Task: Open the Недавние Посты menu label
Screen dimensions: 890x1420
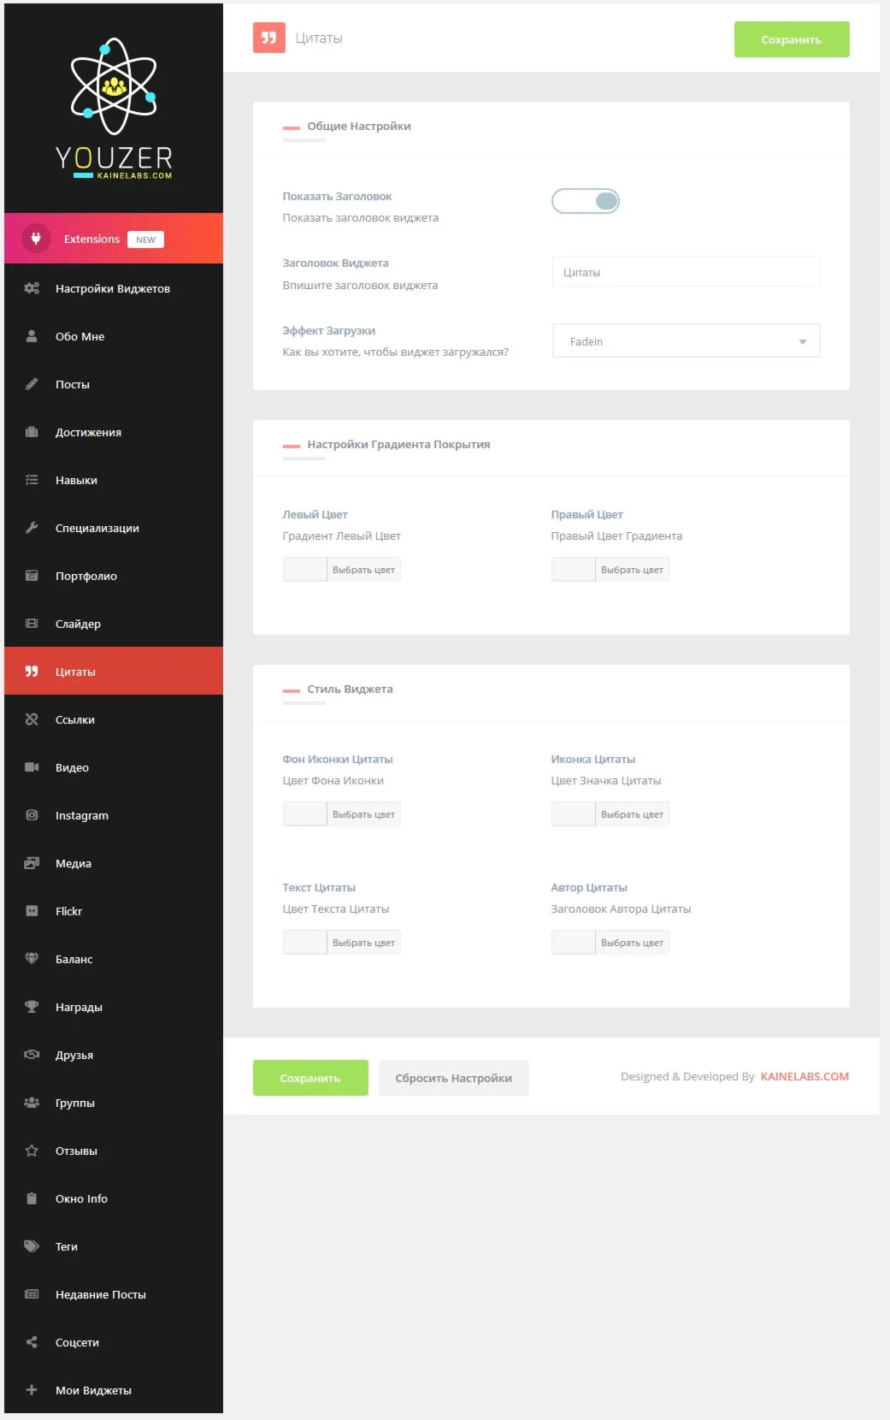Action: [101, 1294]
